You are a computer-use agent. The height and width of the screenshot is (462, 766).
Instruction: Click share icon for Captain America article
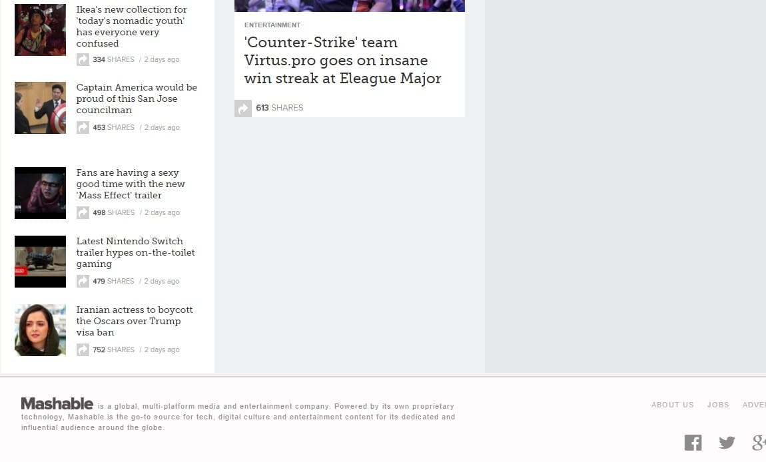click(83, 127)
